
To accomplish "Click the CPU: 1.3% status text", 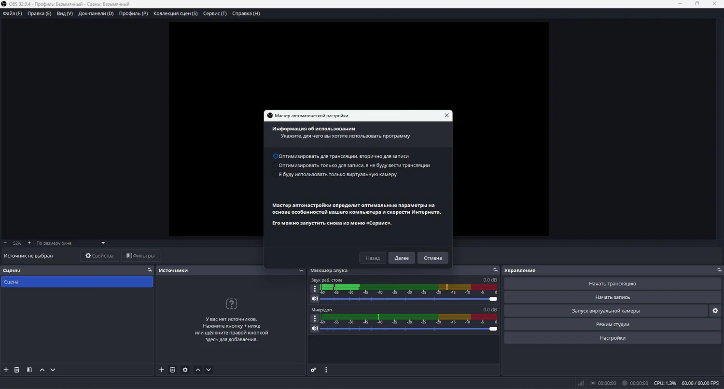I will (x=665, y=383).
